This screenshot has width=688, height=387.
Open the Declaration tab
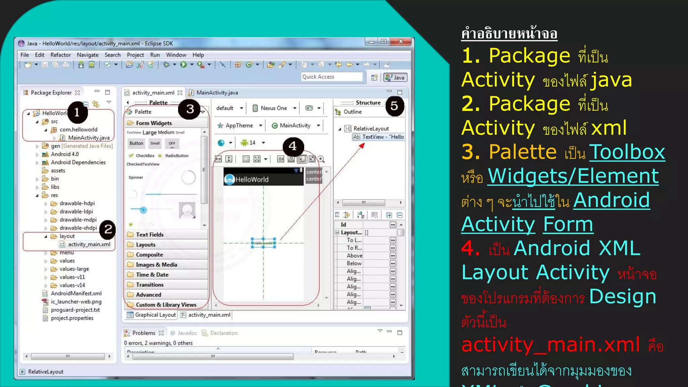pyautogui.click(x=220, y=333)
